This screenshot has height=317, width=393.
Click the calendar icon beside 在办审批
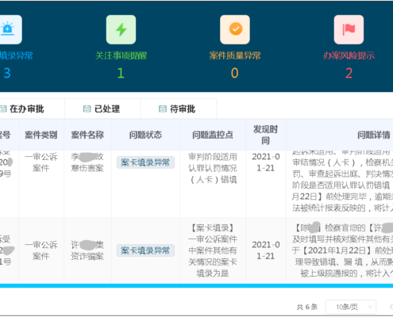click(x=3, y=109)
